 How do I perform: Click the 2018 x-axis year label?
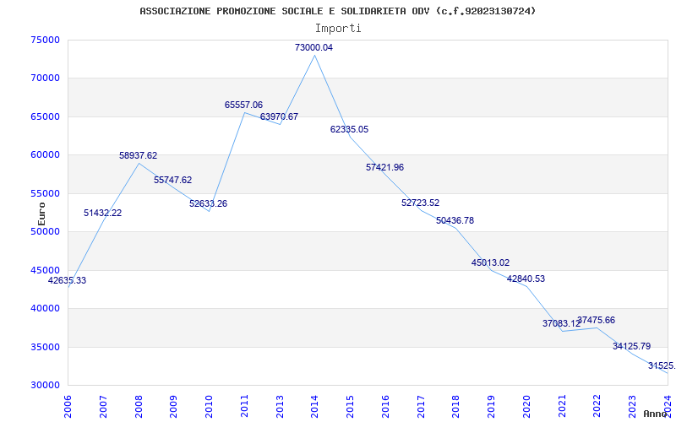(x=455, y=407)
